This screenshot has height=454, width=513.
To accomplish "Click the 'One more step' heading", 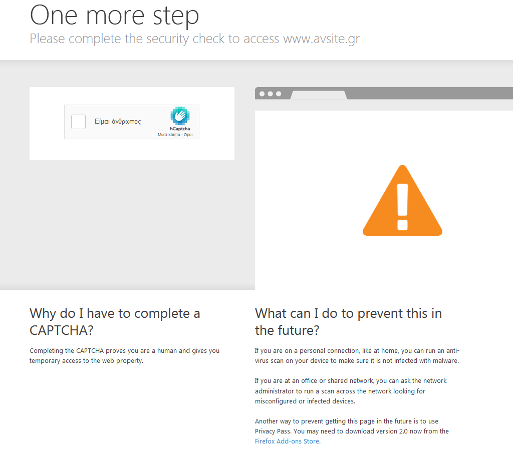I will click(x=115, y=15).
